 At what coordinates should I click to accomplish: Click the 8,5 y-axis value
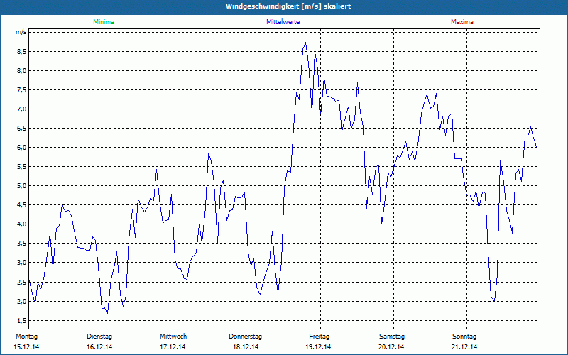(22, 51)
